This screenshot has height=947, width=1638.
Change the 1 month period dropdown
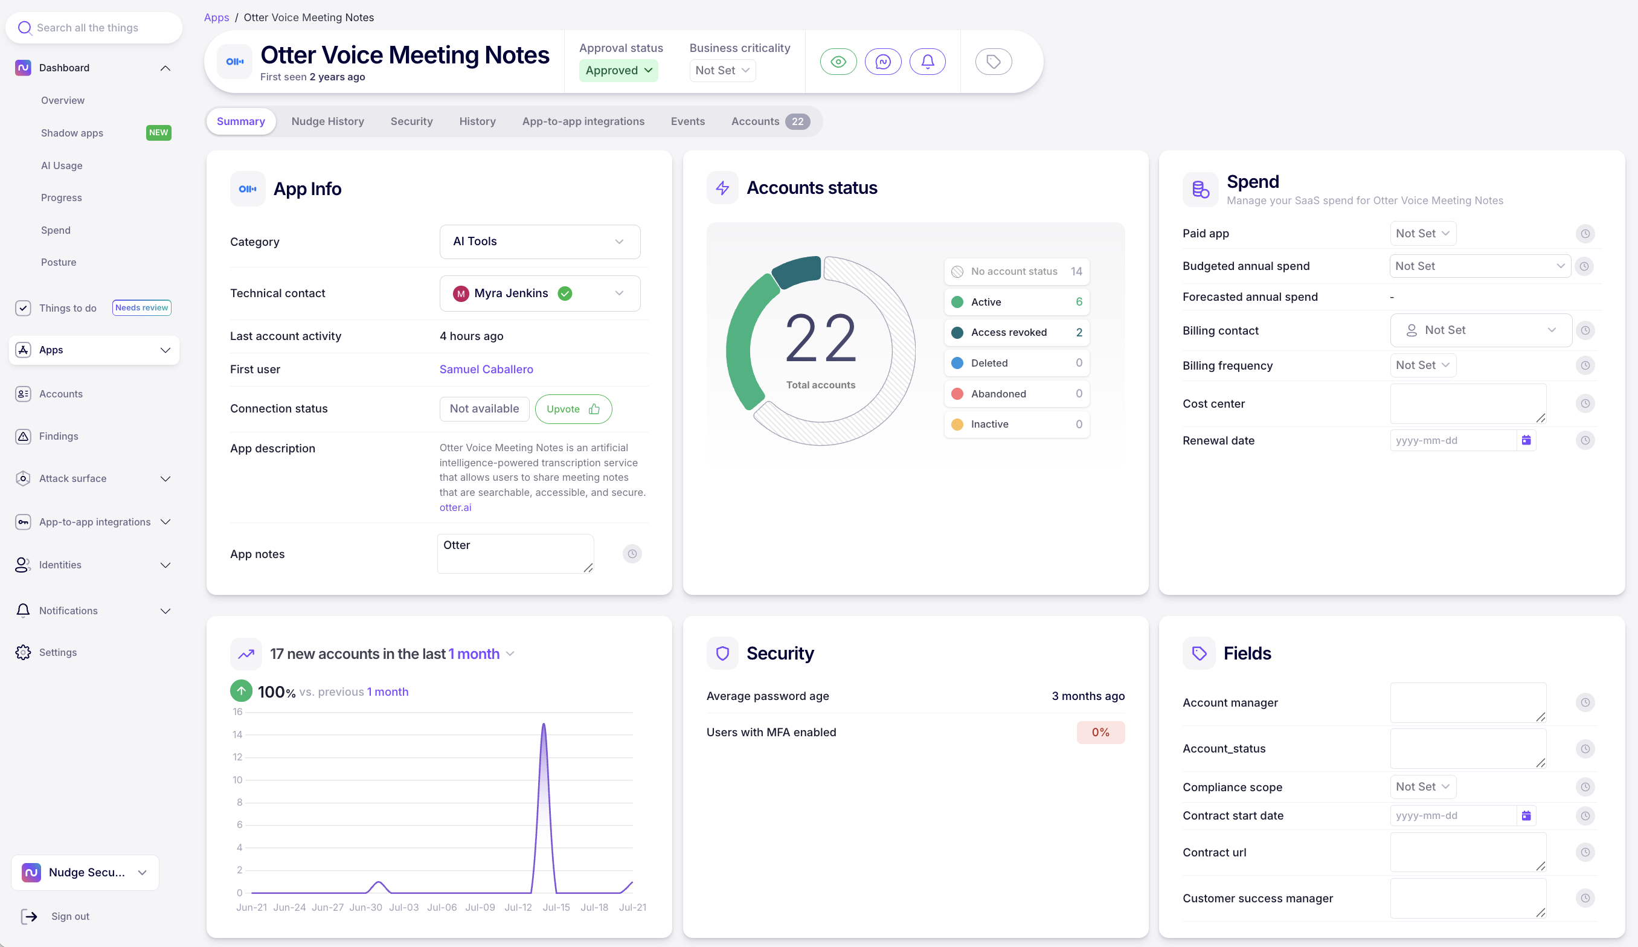tap(481, 654)
